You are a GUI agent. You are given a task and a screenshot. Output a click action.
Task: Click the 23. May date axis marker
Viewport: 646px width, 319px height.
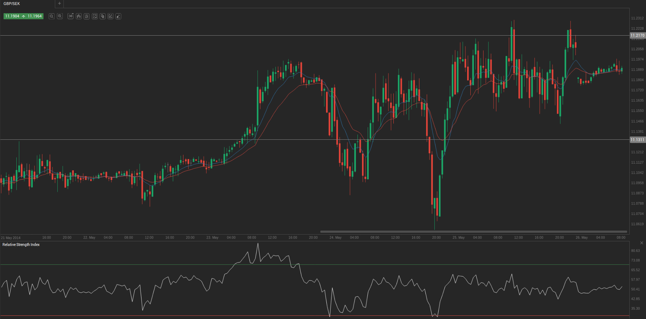(212, 238)
